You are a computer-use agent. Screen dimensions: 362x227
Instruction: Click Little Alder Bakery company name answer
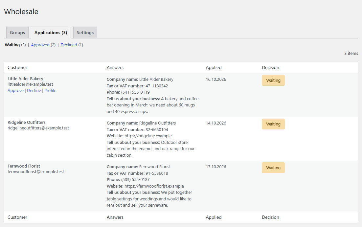(156, 79)
